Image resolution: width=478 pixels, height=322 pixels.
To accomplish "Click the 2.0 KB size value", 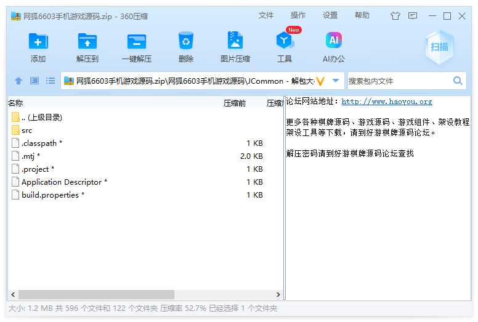I will [251, 156].
